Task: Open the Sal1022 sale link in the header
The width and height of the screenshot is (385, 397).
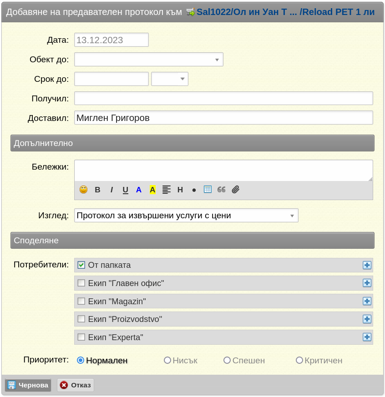Action: pyautogui.click(x=285, y=12)
